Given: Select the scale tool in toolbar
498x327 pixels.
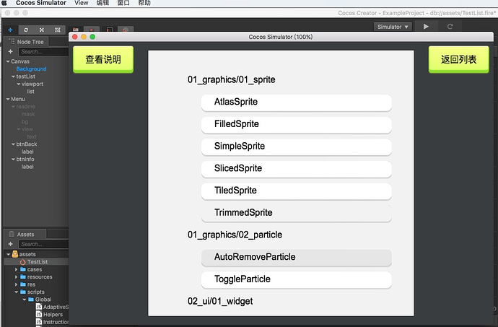Looking at the screenshot, I should (x=42, y=30).
